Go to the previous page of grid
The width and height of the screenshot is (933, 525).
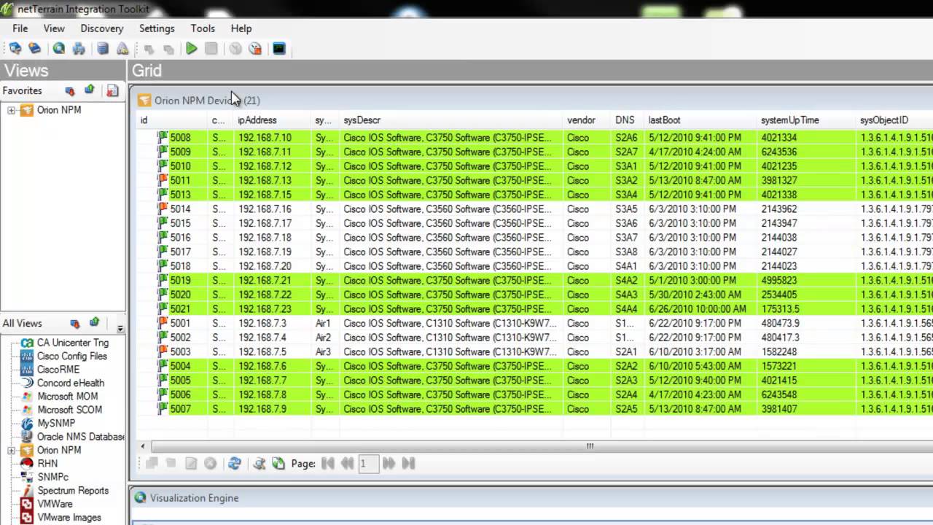point(347,463)
